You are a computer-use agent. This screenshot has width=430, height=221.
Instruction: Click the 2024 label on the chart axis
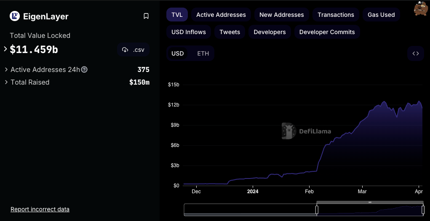tap(253, 192)
